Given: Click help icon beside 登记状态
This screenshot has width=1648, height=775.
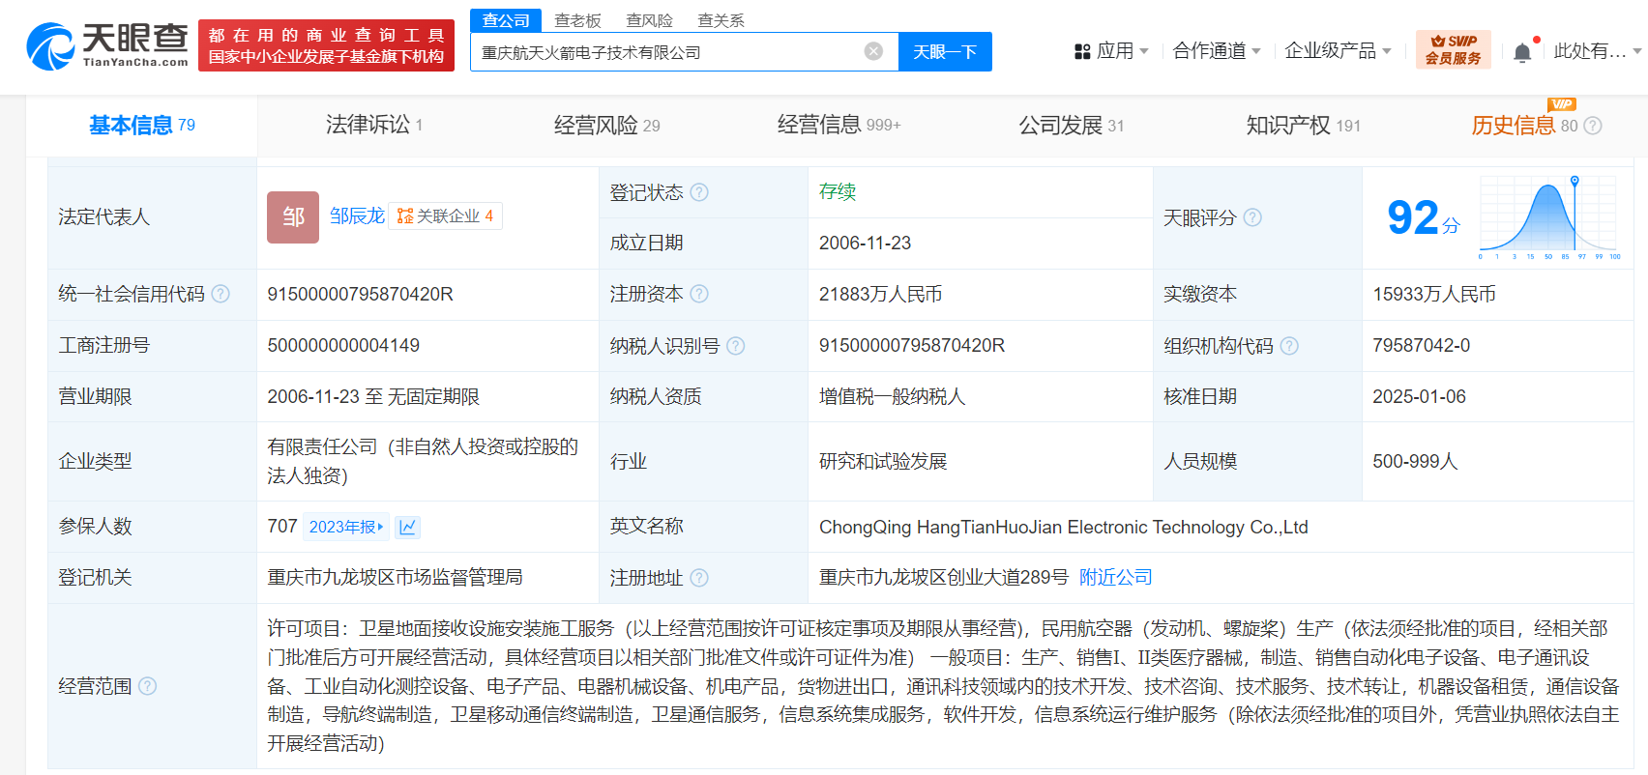Looking at the screenshot, I should point(699,192).
